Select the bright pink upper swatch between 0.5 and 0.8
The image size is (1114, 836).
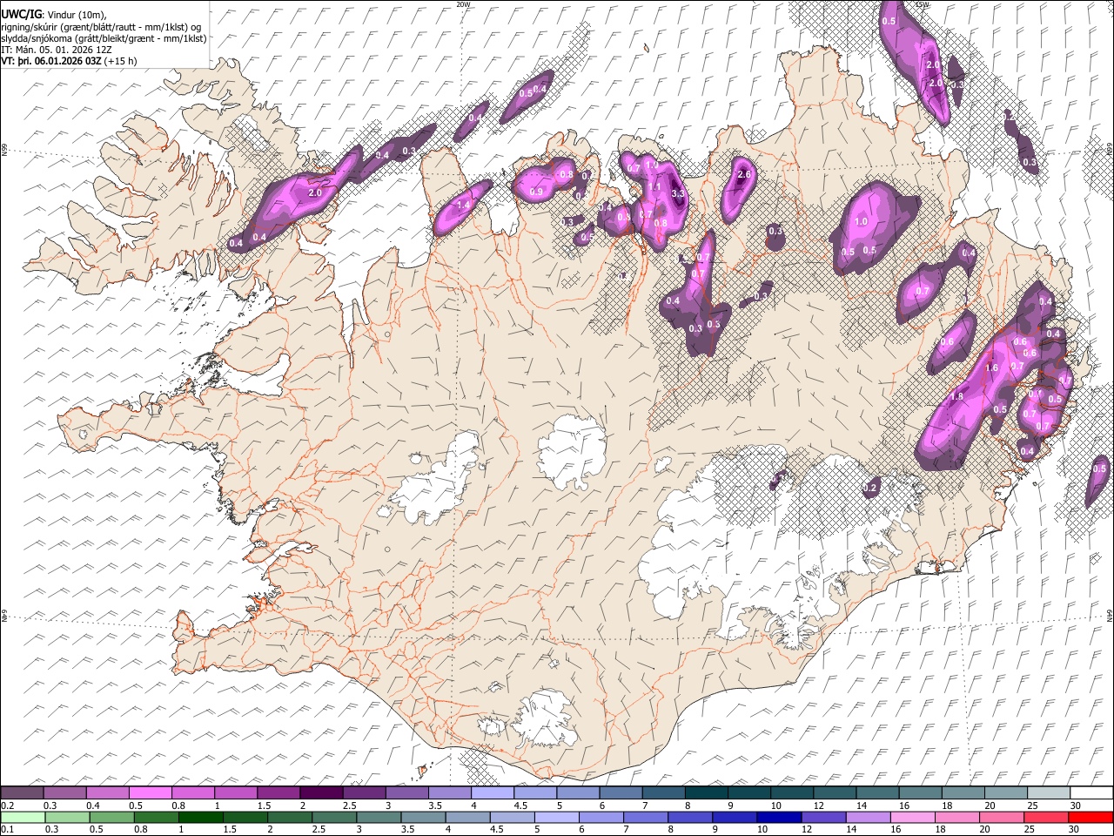(151, 792)
